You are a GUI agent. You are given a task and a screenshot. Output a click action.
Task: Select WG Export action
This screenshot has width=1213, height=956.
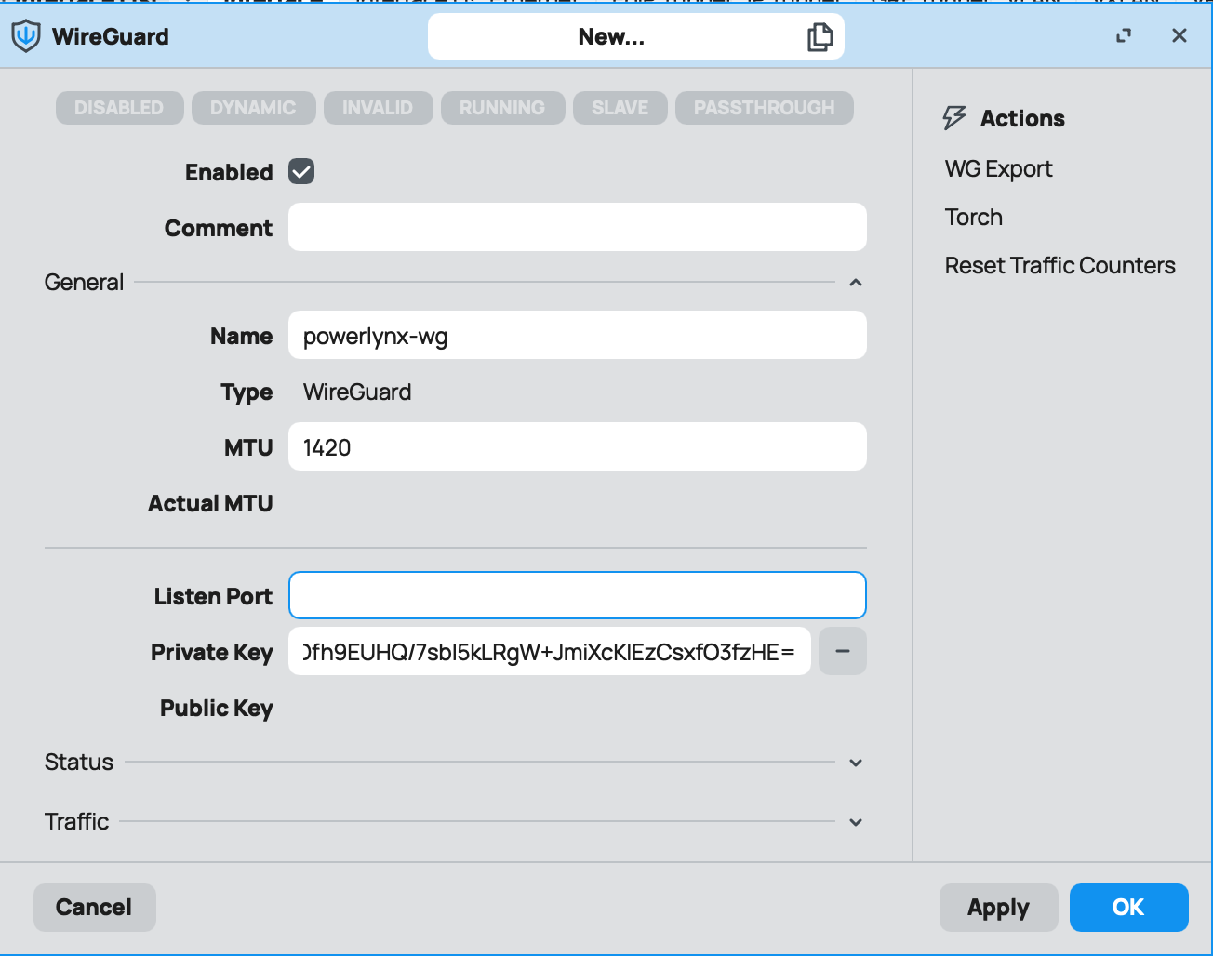pyautogui.click(x=999, y=169)
